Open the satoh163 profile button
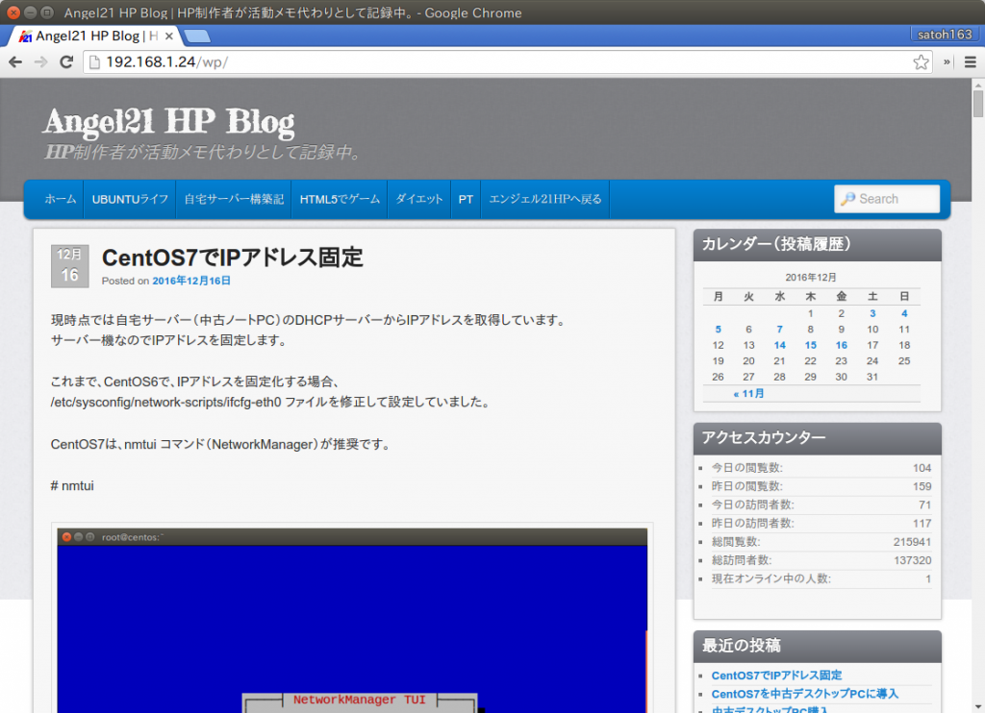This screenshot has width=985, height=713. (x=945, y=35)
